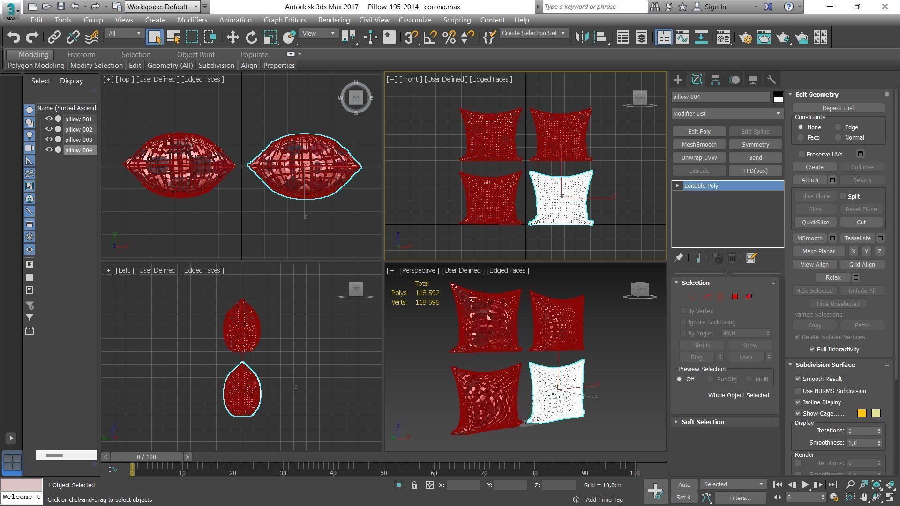Hide pillow 002 with eye icon
Viewport: 900px width, 506px height.
tap(49, 129)
